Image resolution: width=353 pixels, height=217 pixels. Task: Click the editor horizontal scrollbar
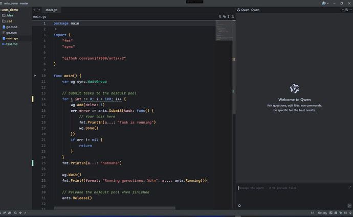tap(115, 208)
